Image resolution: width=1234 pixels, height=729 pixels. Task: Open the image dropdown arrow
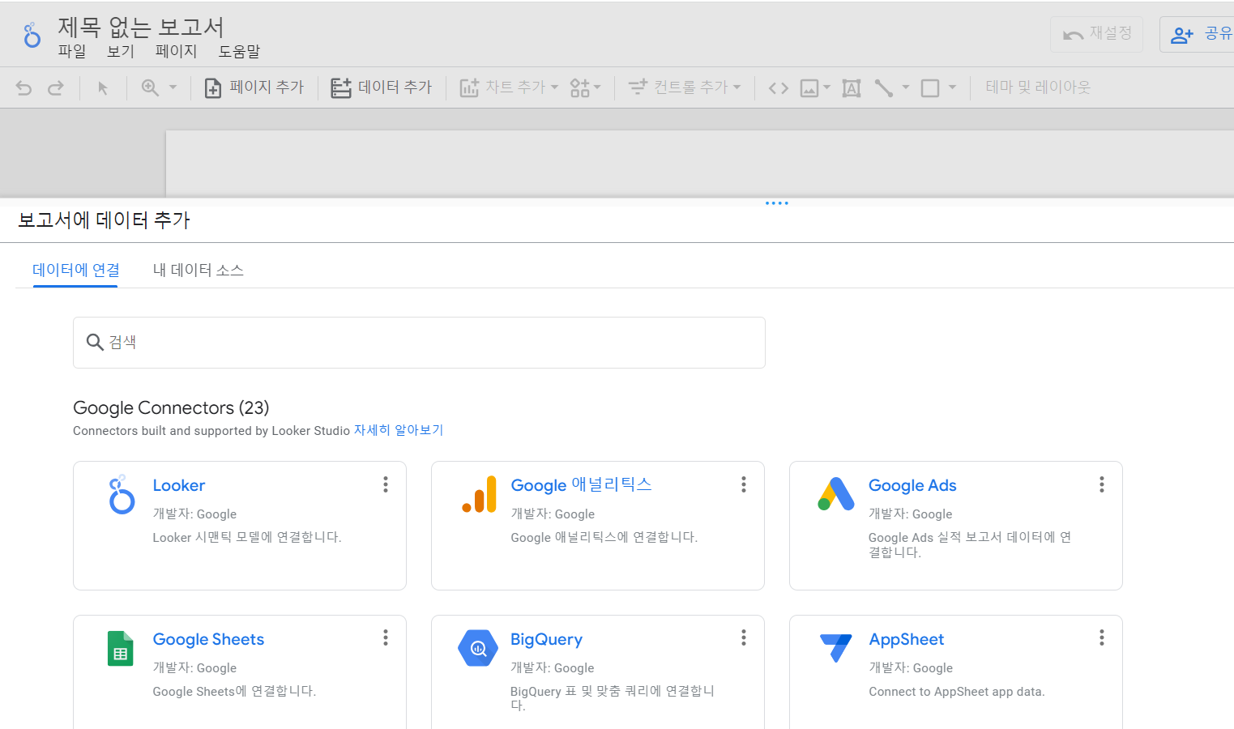(x=827, y=87)
